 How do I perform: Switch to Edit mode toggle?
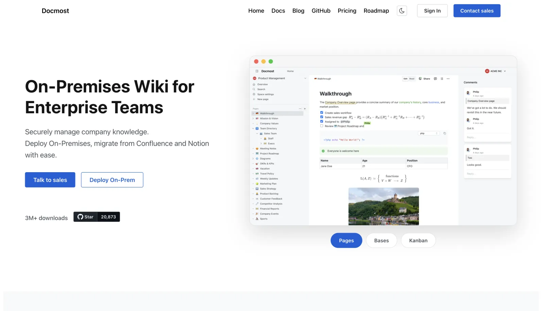point(405,79)
